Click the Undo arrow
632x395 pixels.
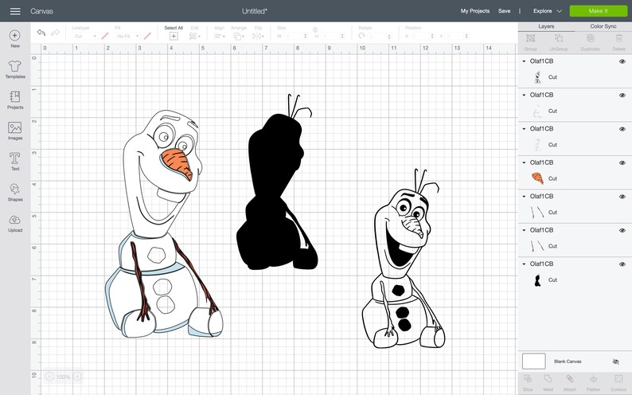point(41,33)
